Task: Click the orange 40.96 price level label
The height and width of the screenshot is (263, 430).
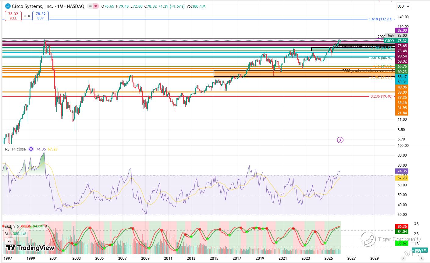Action: tap(401, 87)
